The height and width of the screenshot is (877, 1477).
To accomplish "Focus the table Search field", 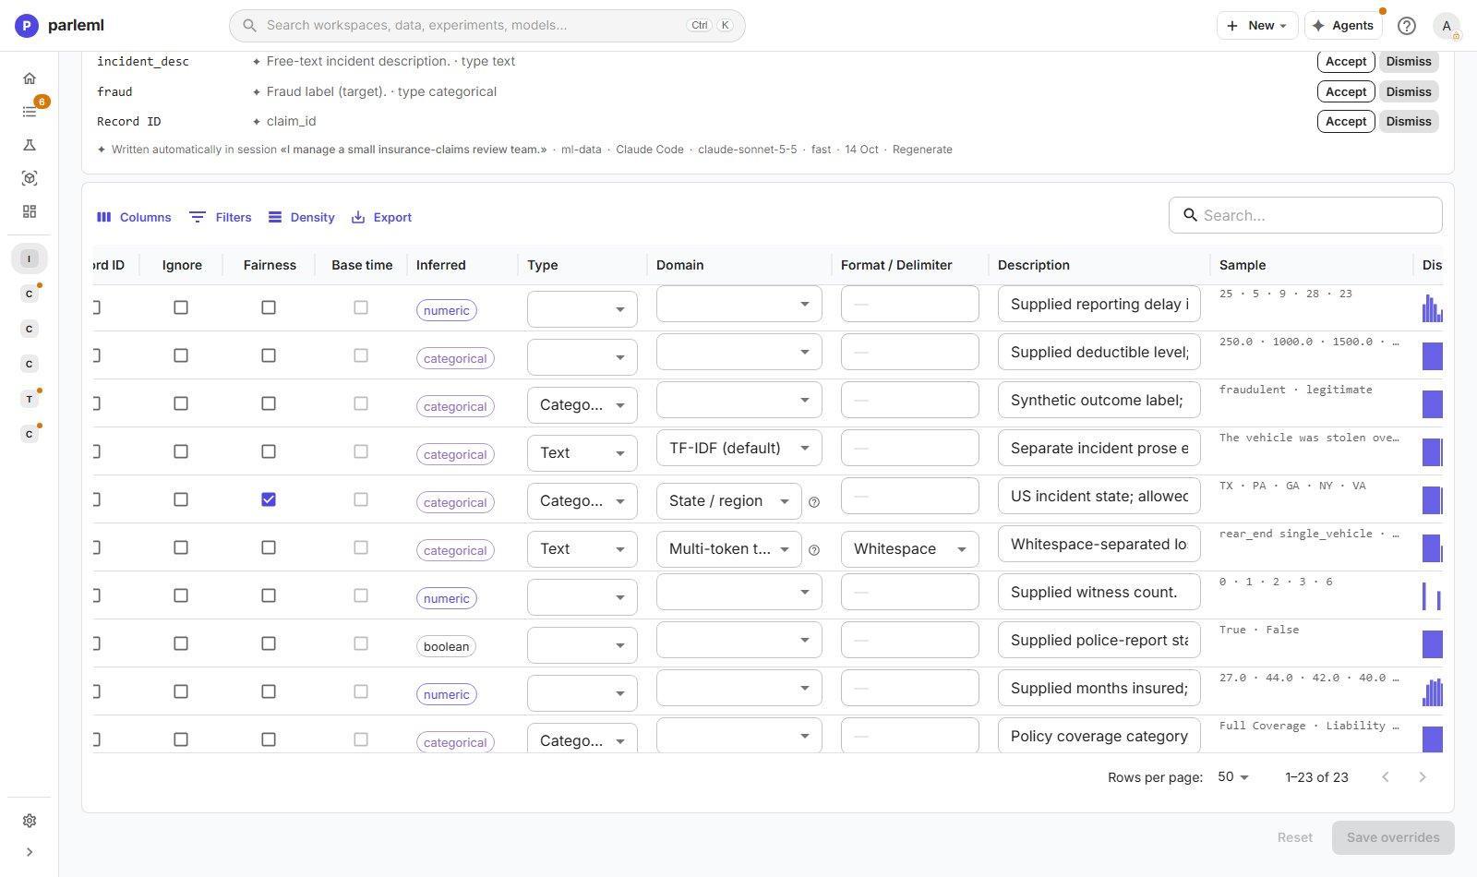I will 1305,215.
